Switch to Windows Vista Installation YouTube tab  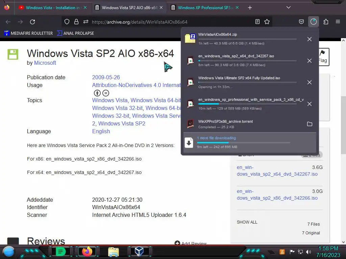(x=52, y=8)
